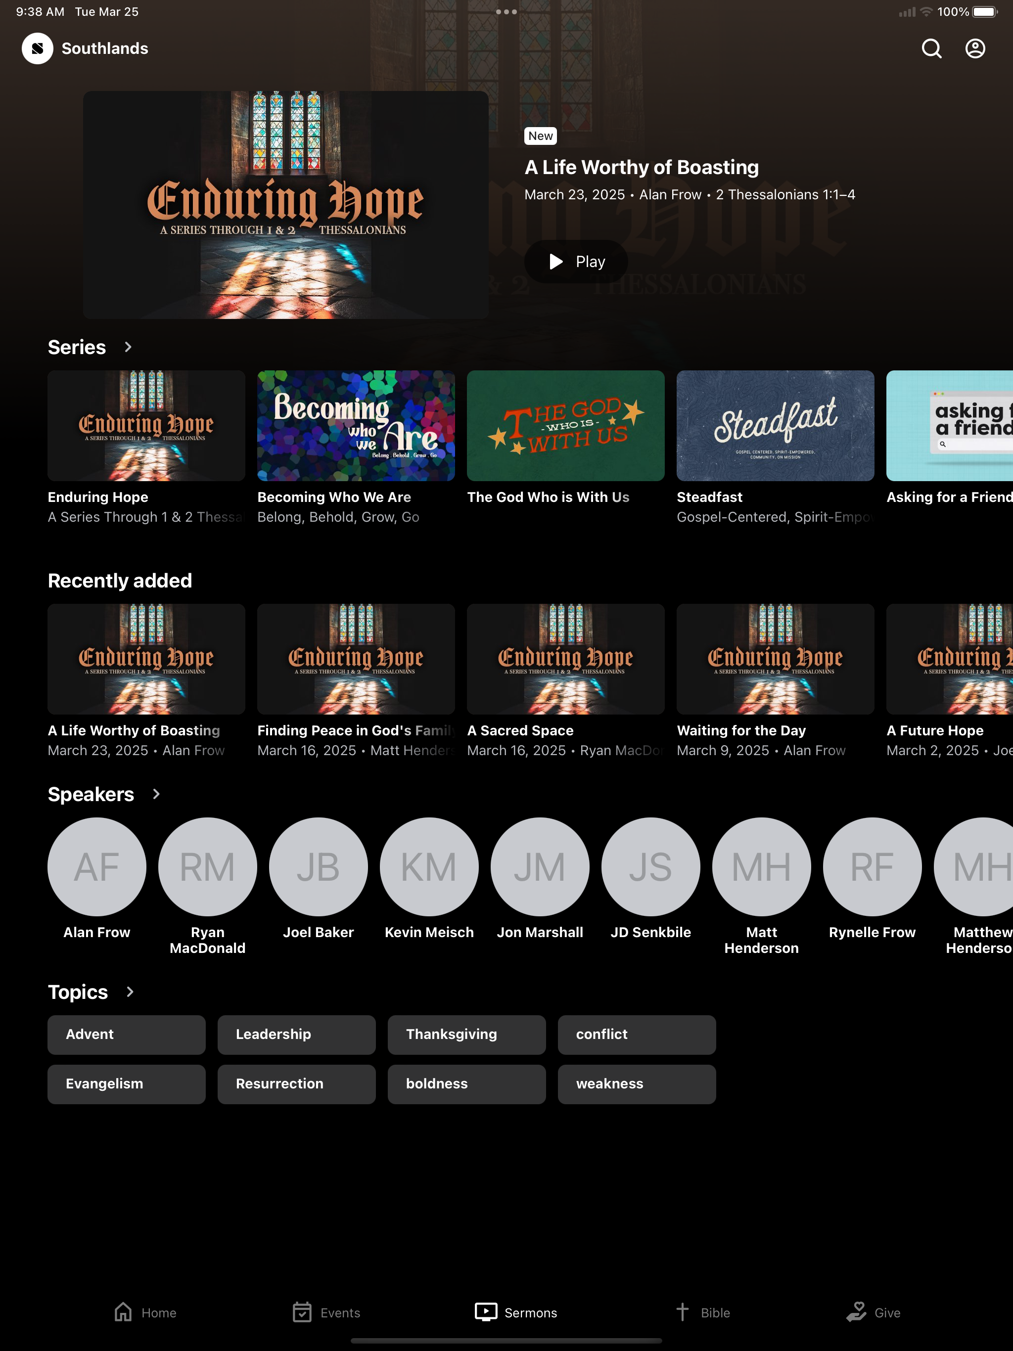The height and width of the screenshot is (1351, 1013).
Task: Tap the A Sacred Space title text
Action: [520, 730]
